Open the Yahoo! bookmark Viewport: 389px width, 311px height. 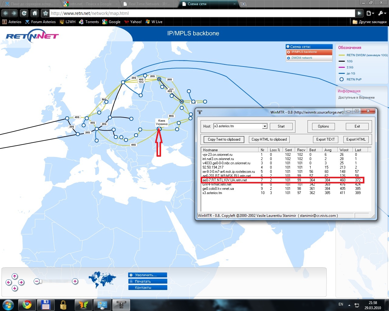133,22
